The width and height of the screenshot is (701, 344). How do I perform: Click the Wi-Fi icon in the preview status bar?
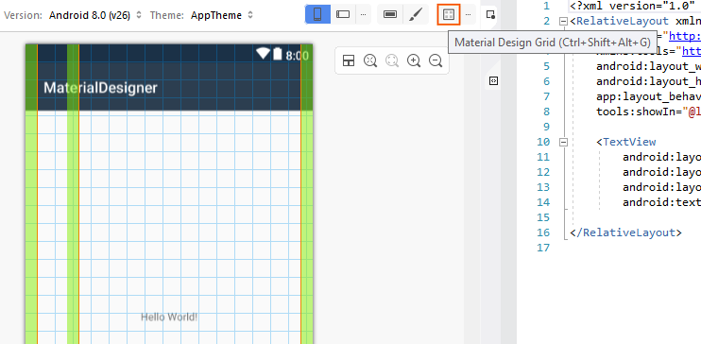click(x=263, y=54)
